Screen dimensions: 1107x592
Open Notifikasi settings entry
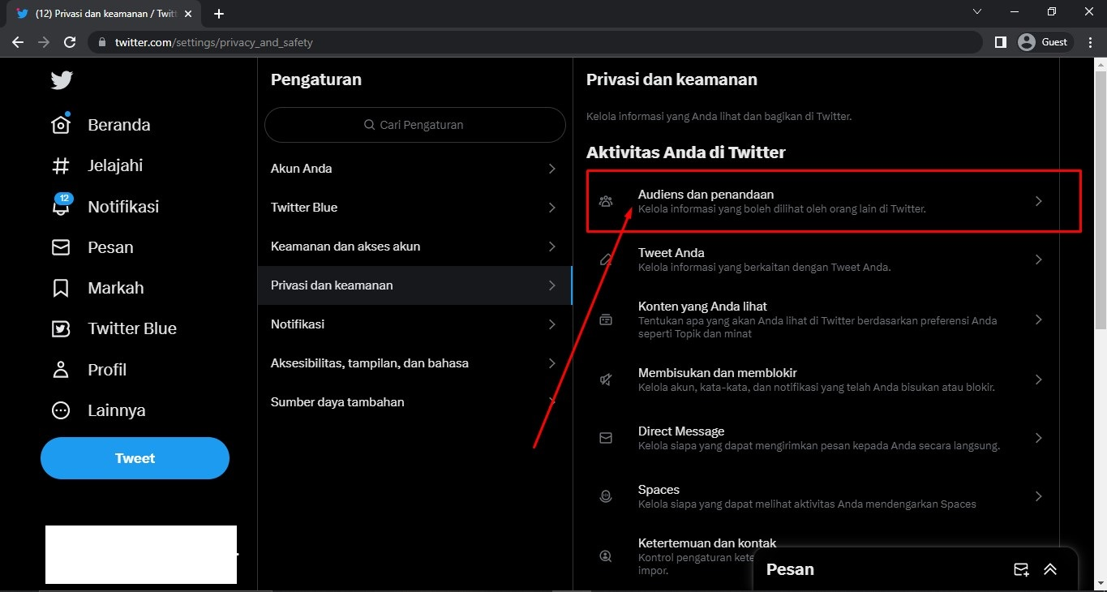pyautogui.click(x=415, y=324)
